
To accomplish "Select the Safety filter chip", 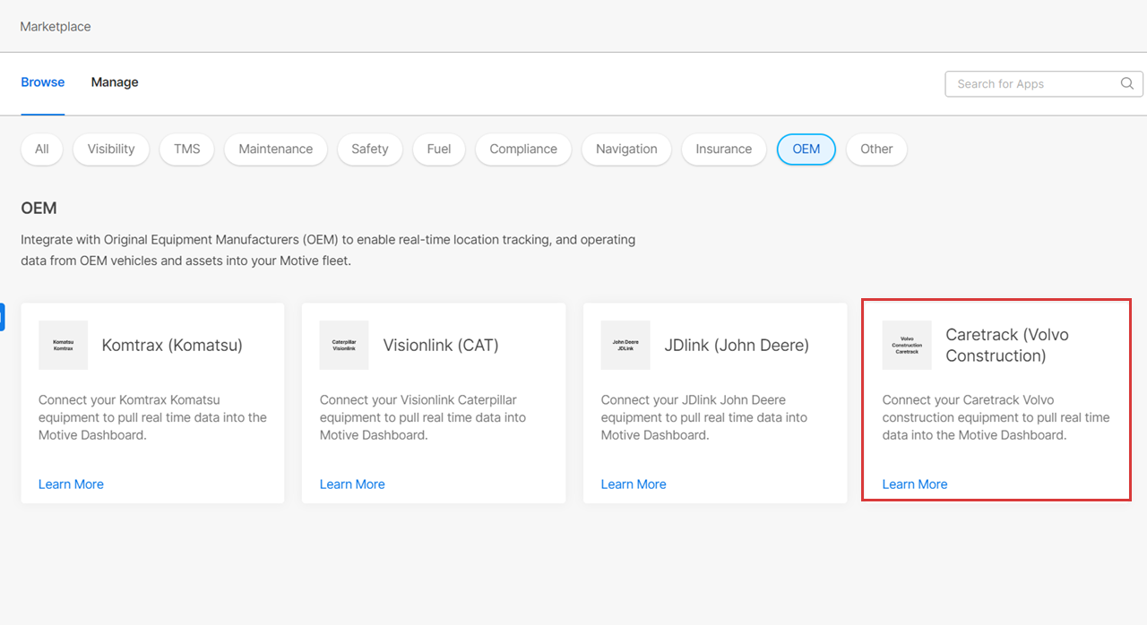I will click(369, 150).
